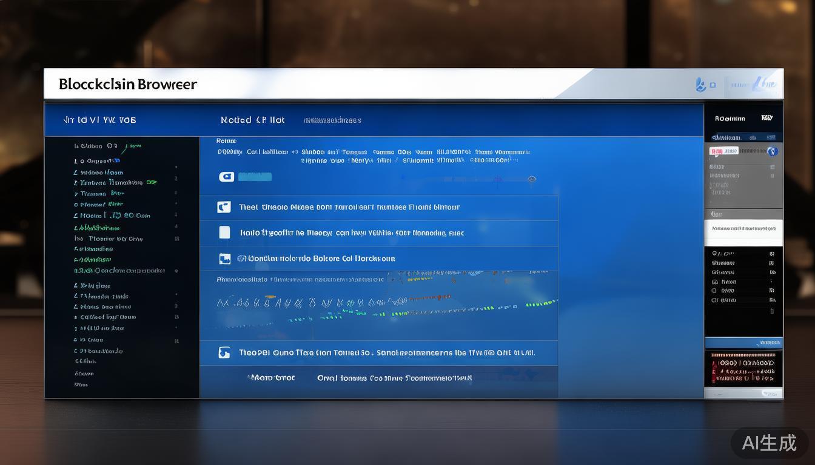Click the small eye icon in the main panel
The height and width of the screenshot is (465, 815).
point(532,179)
